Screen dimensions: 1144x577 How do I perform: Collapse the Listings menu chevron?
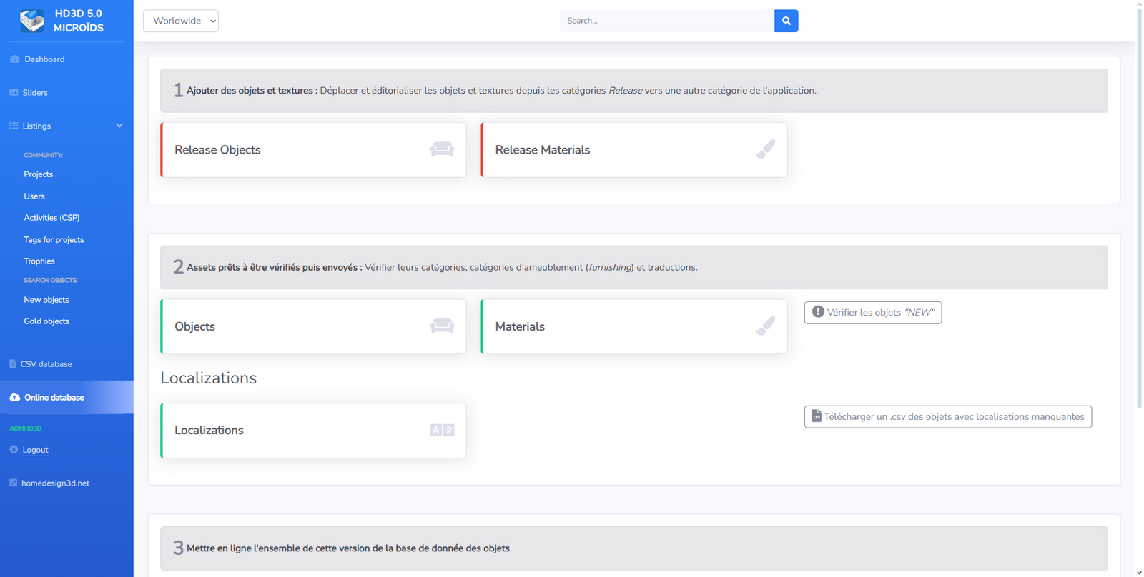coord(119,126)
